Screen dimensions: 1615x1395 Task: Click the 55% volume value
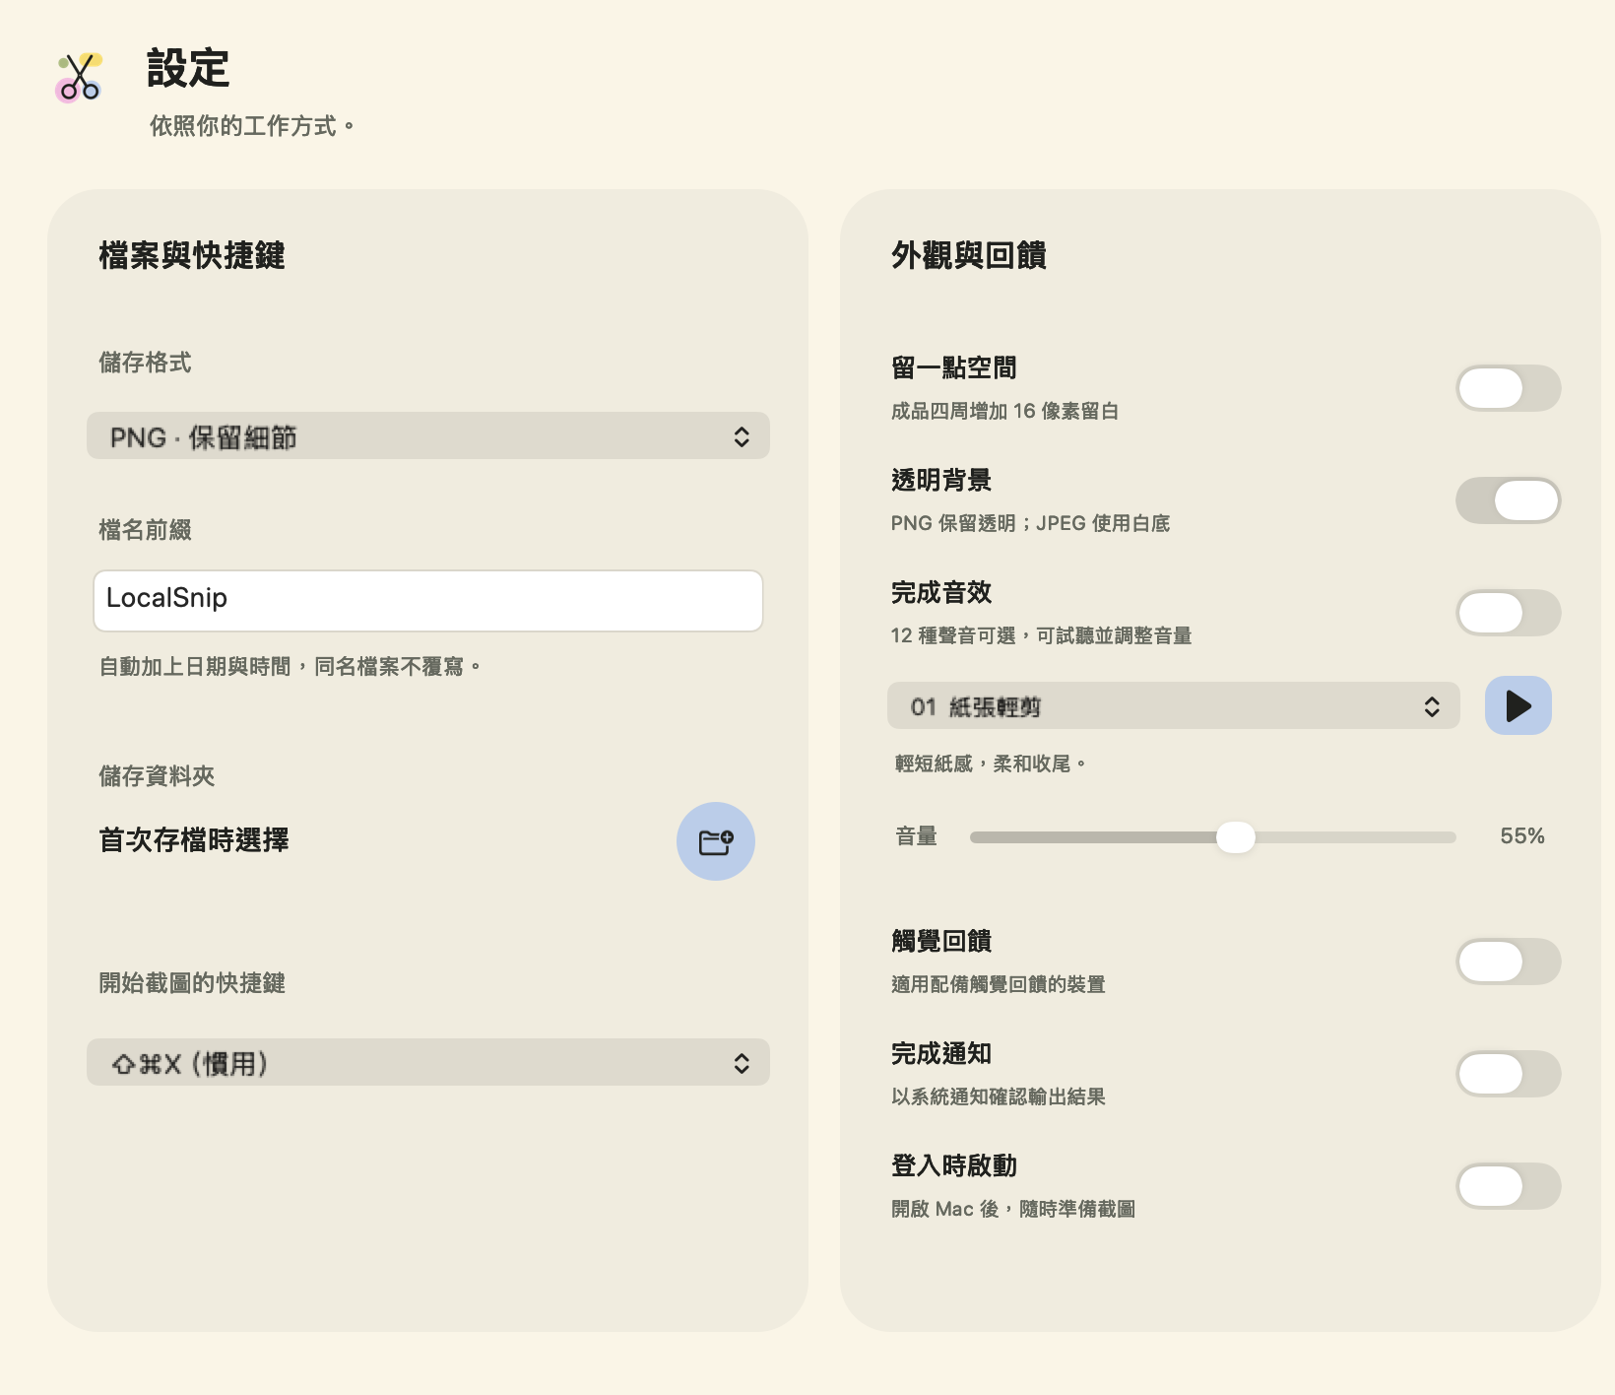1522,836
